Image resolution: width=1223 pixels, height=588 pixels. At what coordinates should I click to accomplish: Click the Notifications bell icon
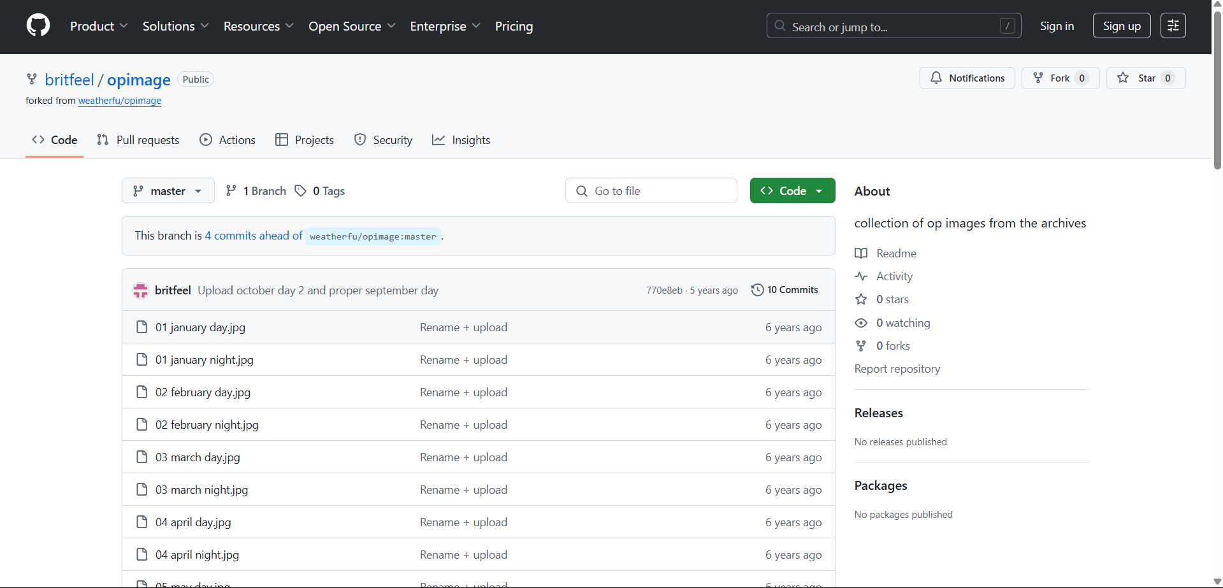[x=936, y=78]
